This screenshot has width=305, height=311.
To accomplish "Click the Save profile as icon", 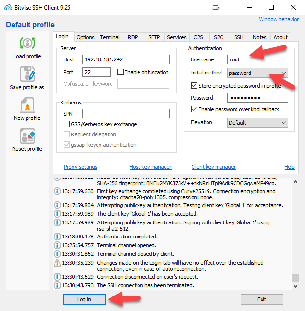I will pos(28,74).
